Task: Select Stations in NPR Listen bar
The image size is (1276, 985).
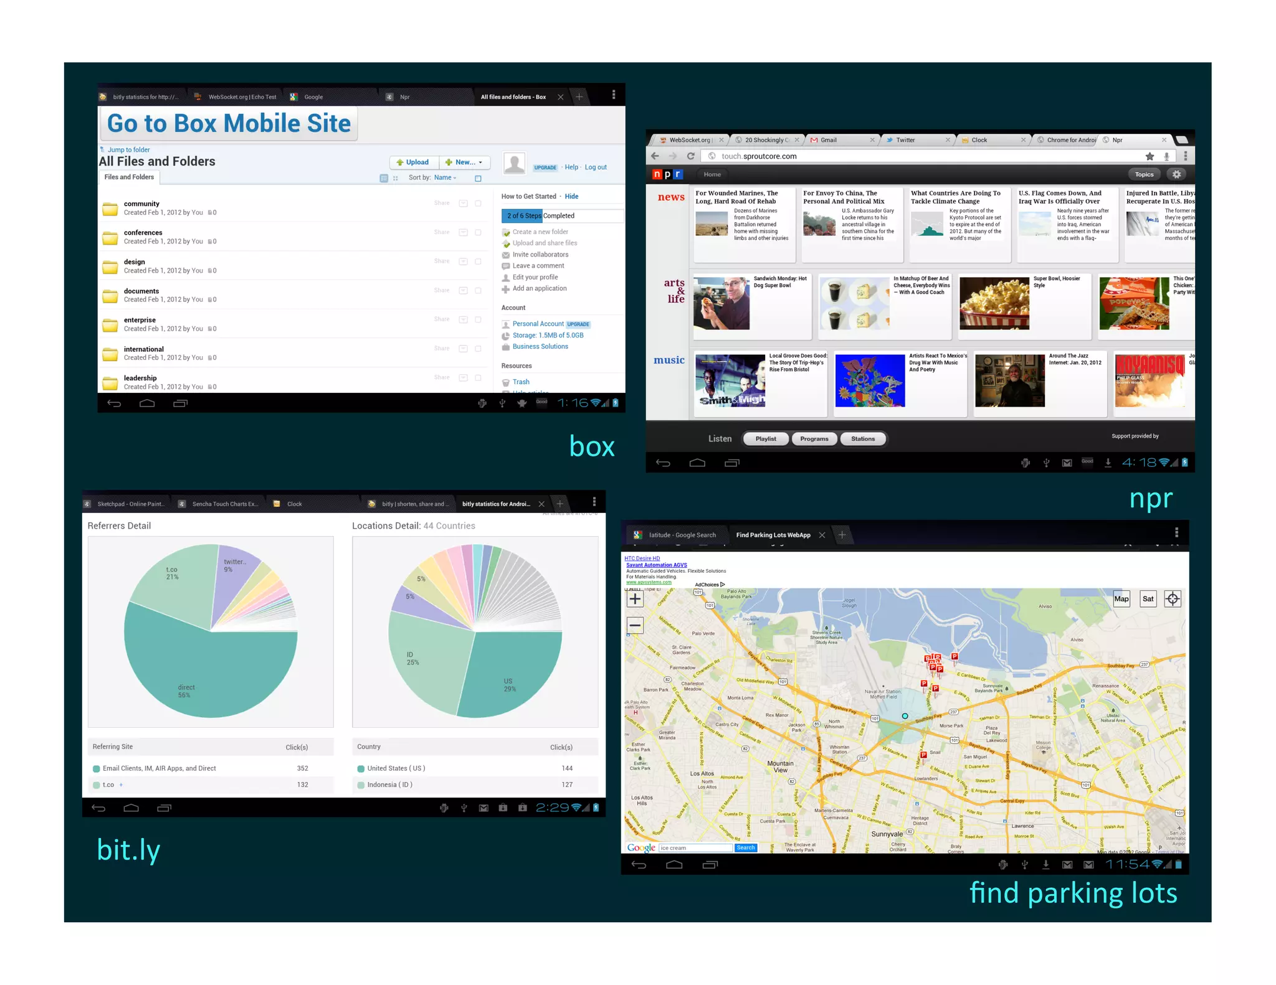Action: (x=863, y=439)
